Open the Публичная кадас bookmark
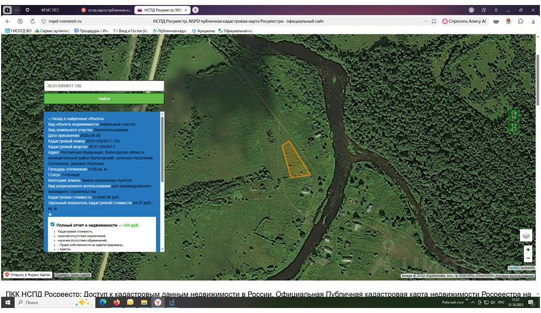 click(170, 31)
